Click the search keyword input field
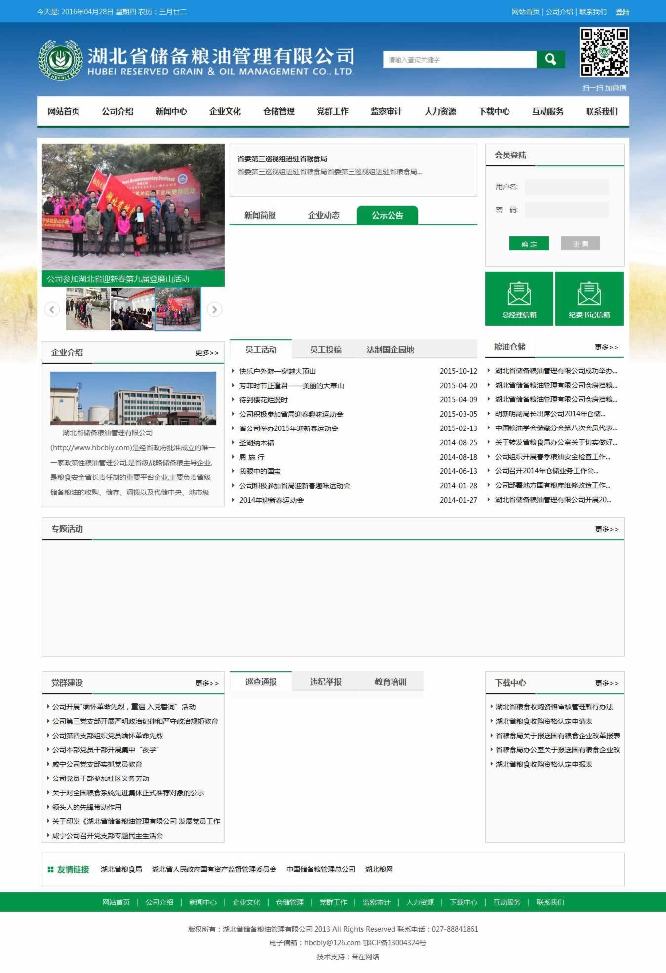666x973 pixels. [460, 60]
